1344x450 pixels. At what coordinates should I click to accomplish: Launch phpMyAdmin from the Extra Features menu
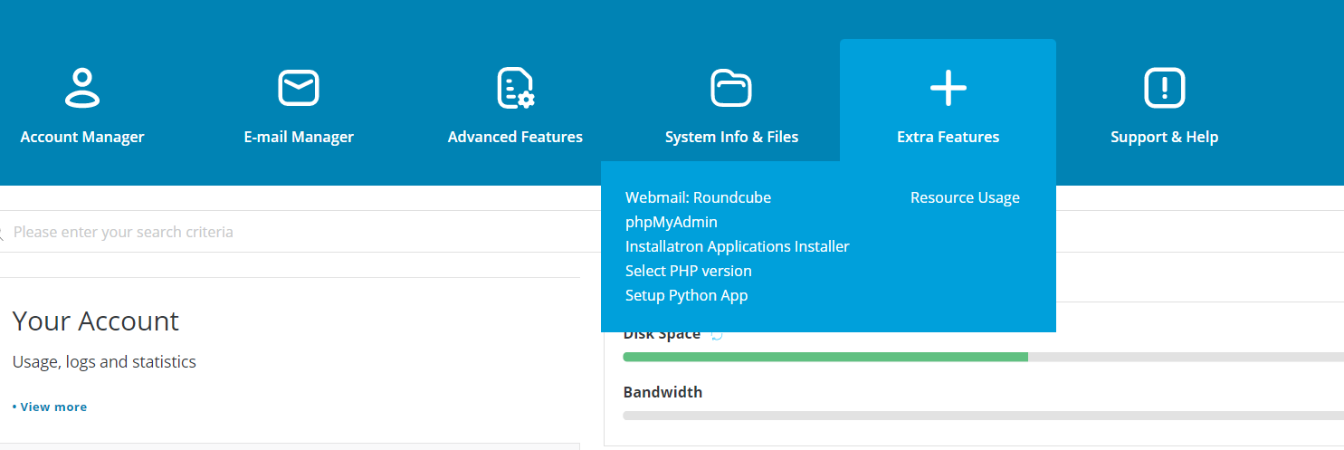(671, 222)
